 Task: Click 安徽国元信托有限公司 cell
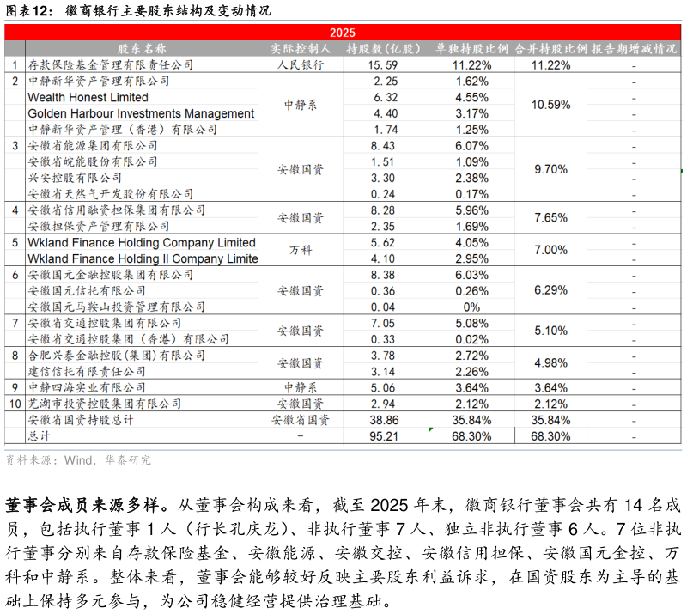pyautogui.click(x=87, y=291)
